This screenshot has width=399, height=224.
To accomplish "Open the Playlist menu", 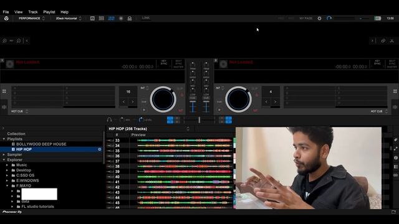I will (x=49, y=12).
